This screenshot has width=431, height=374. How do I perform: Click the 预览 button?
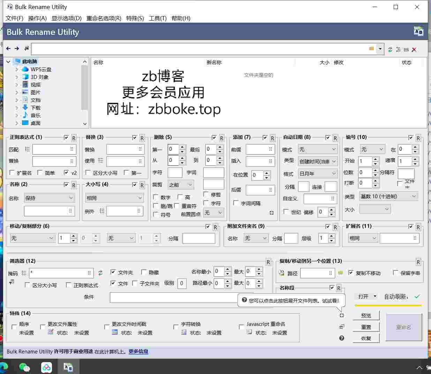366,315
